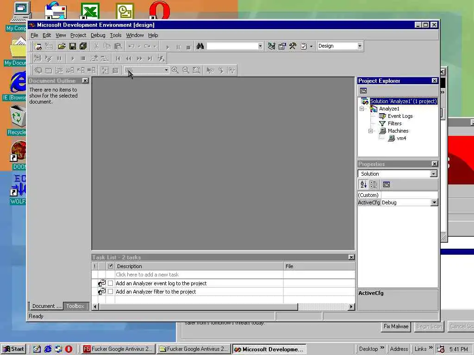
Task: Click Task List scrollbar right arrow
Action: [x=351, y=307]
